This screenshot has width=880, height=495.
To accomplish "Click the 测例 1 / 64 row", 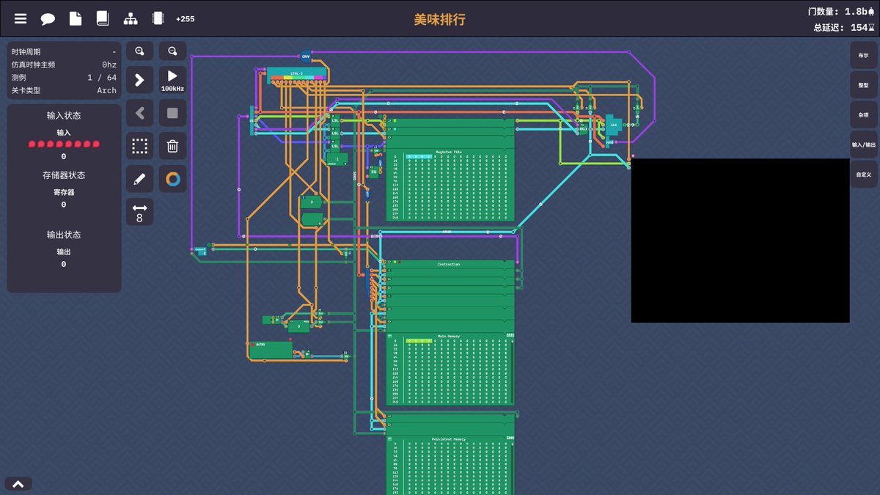I will (64, 78).
